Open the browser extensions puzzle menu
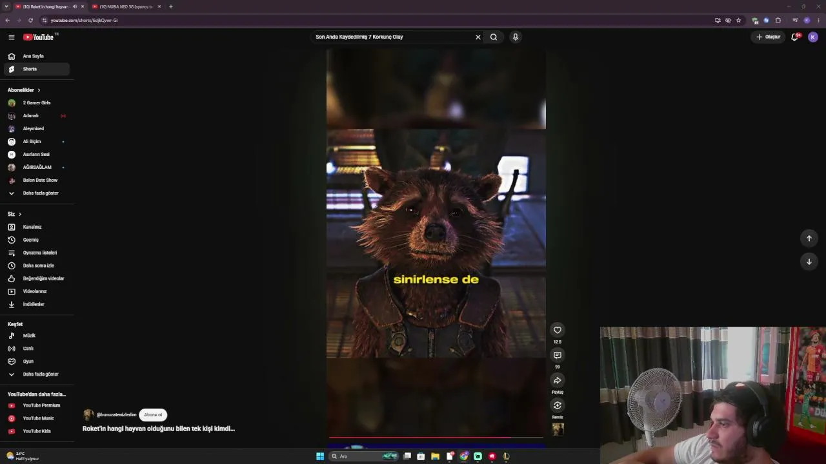Screen dimensions: 826x464 click(x=778, y=20)
